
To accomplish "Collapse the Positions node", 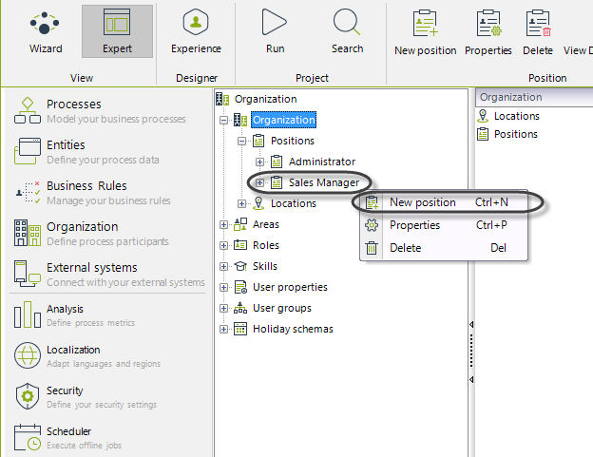I will tap(241, 142).
